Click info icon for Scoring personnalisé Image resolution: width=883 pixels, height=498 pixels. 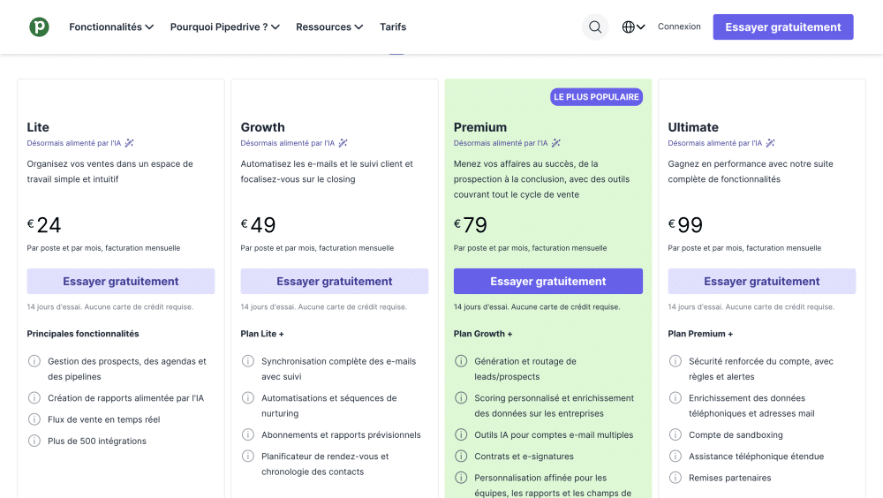click(461, 397)
